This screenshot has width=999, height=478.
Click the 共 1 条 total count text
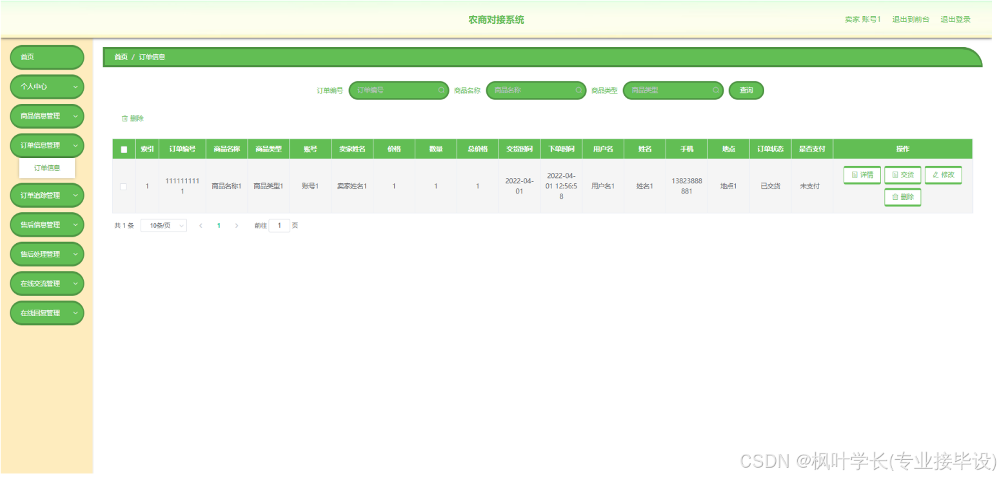(x=124, y=226)
